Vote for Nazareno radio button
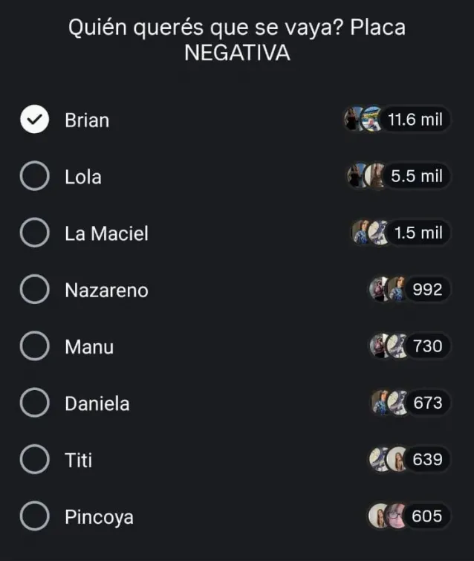The image size is (474, 561). point(34,290)
